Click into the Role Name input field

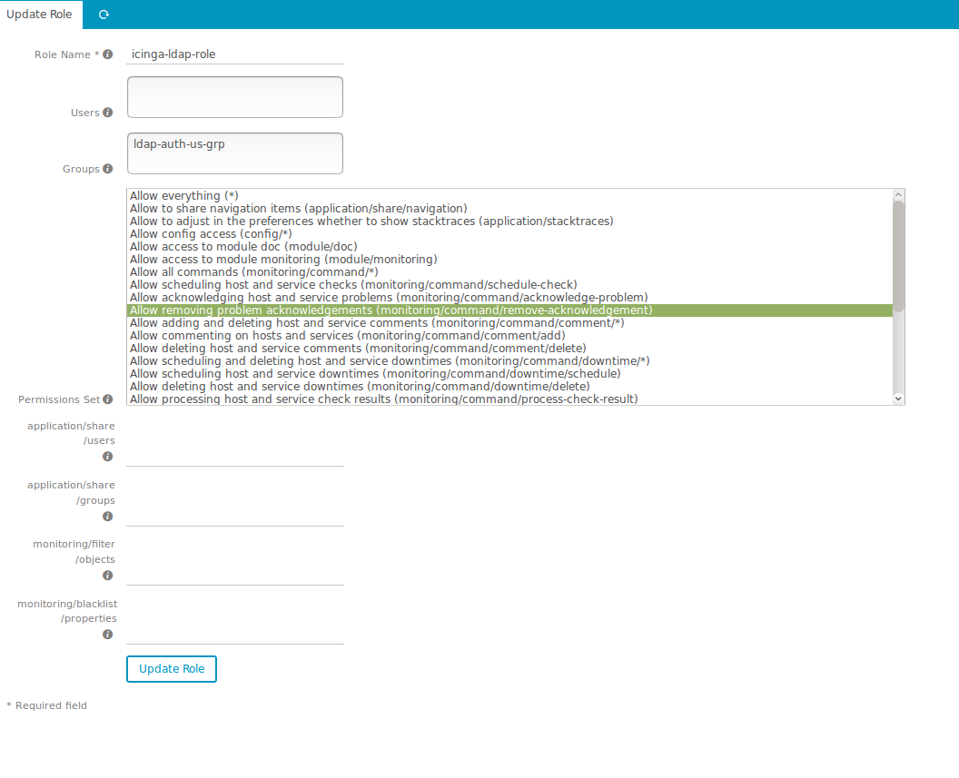tap(234, 54)
